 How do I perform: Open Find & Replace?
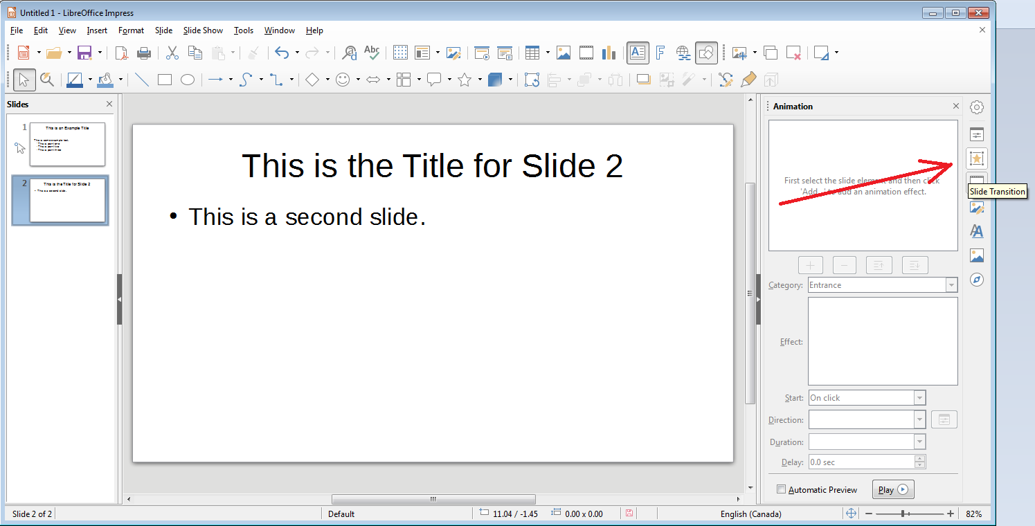[x=350, y=53]
